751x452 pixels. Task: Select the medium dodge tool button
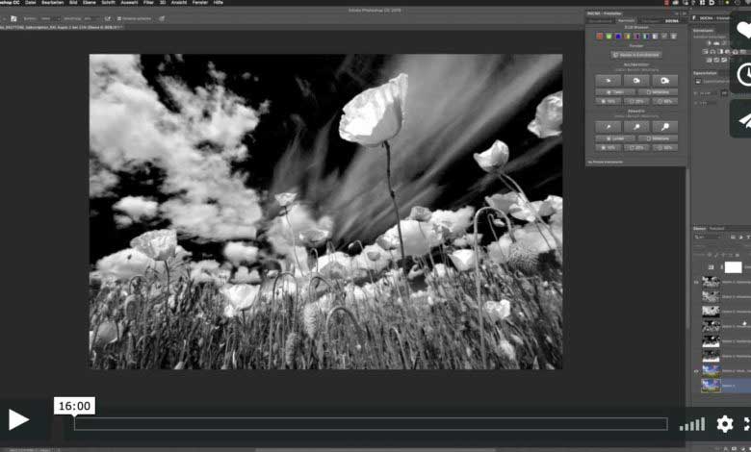click(636, 127)
